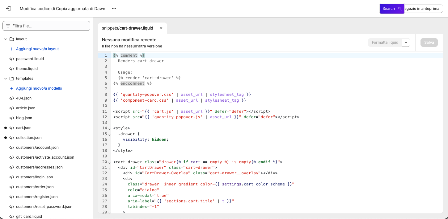
Task: Click 'quantity-popover.css' text on line 8
Action: click(147, 95)
